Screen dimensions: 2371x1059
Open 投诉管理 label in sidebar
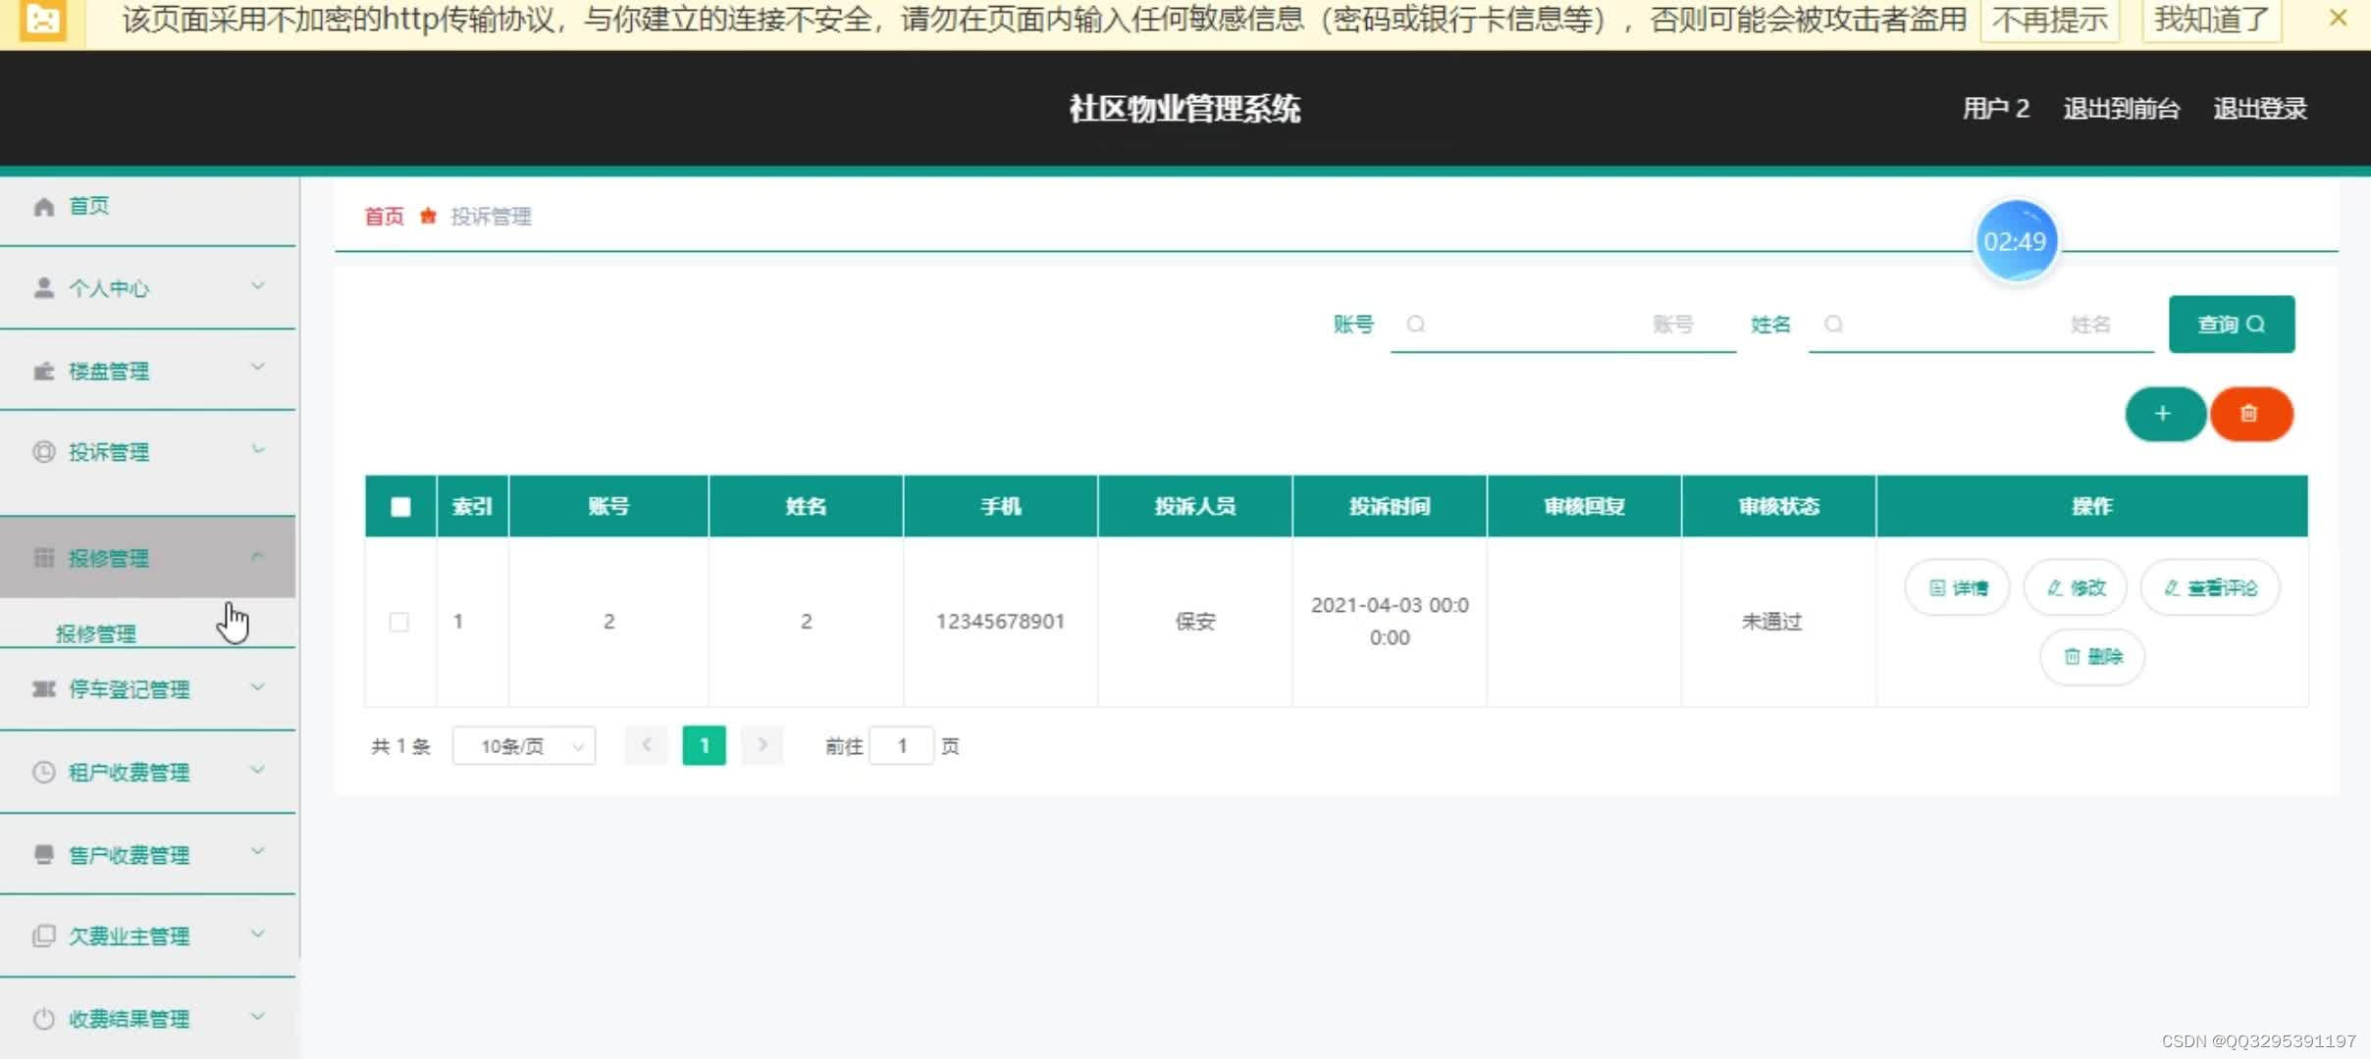(x=109, y=452)
